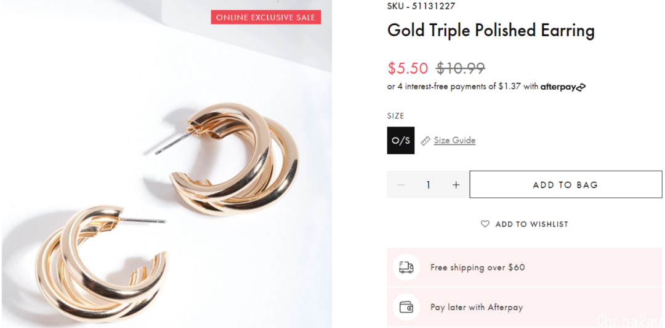Decrease quantity with minus button

(401, 184)
